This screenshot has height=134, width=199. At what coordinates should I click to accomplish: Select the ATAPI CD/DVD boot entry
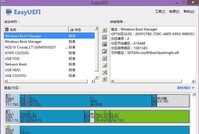pyautogui.click(x=50, y=53)
